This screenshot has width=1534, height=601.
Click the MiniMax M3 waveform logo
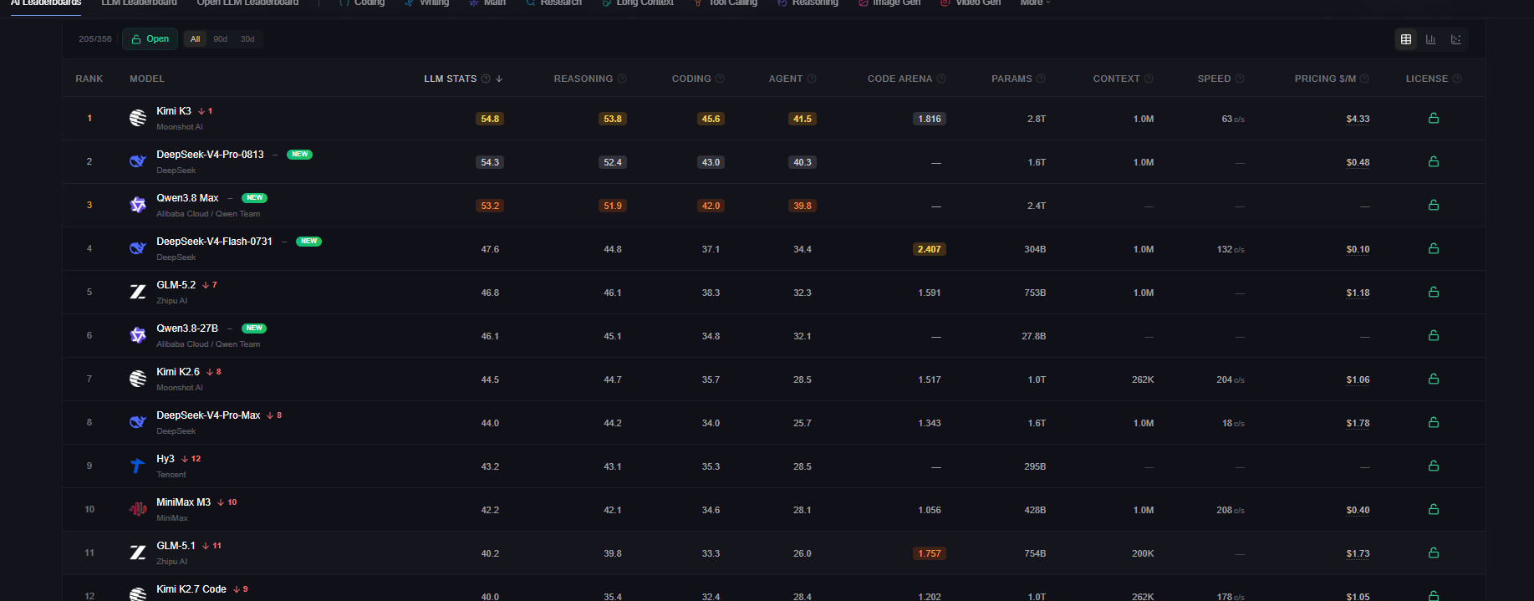coord(138,509)
